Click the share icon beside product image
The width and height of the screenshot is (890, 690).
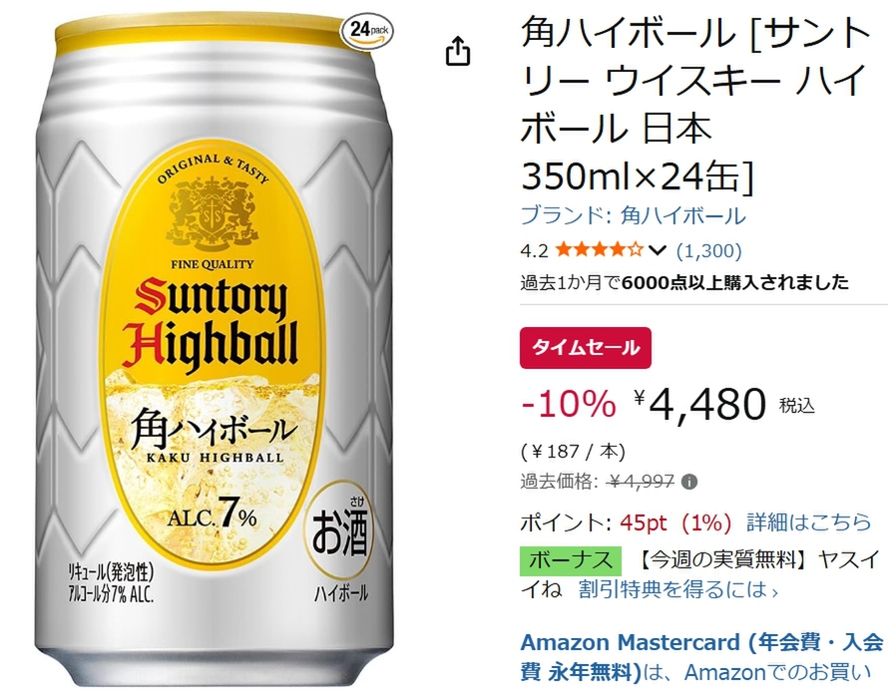coord(458,52)
